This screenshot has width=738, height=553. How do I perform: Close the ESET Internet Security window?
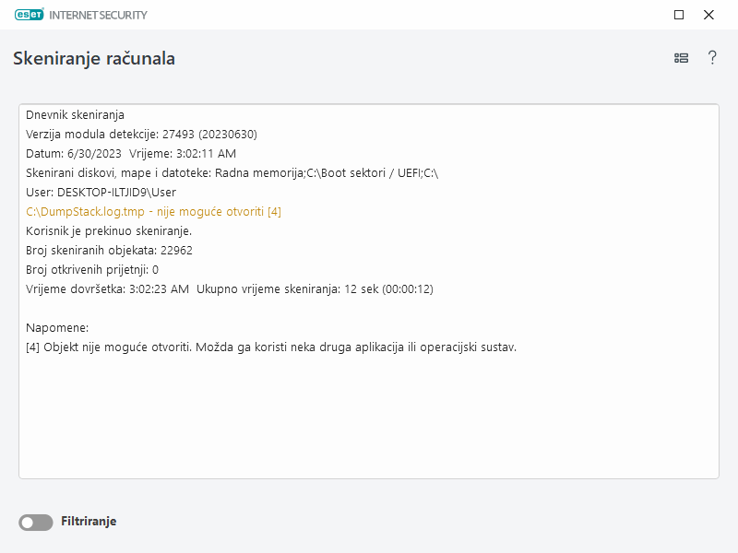pyautogui.click(x=708, y=15)
